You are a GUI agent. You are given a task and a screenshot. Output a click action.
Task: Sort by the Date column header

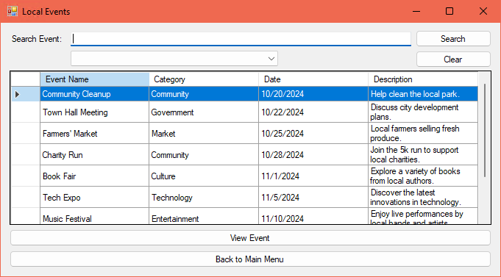pyautogui.click(x=313, y=79)
